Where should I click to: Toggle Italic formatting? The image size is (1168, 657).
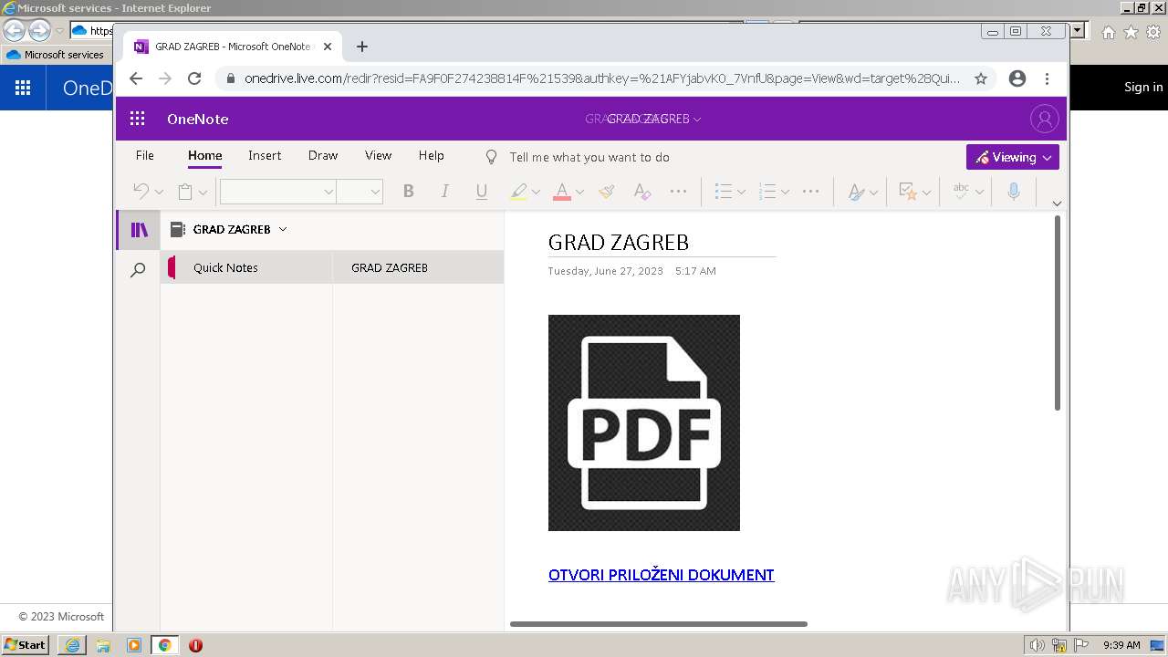coord(445,191)
